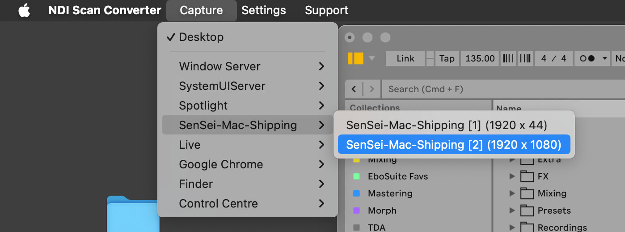The width and height of the screenshot is (625, 232).
Task: Open the Apple menu
Action: [x=24, y=10]
